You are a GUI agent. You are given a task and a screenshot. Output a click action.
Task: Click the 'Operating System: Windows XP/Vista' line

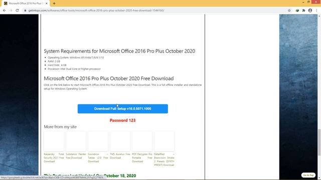click(76, 57)
